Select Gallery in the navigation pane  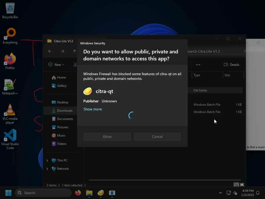59,86
